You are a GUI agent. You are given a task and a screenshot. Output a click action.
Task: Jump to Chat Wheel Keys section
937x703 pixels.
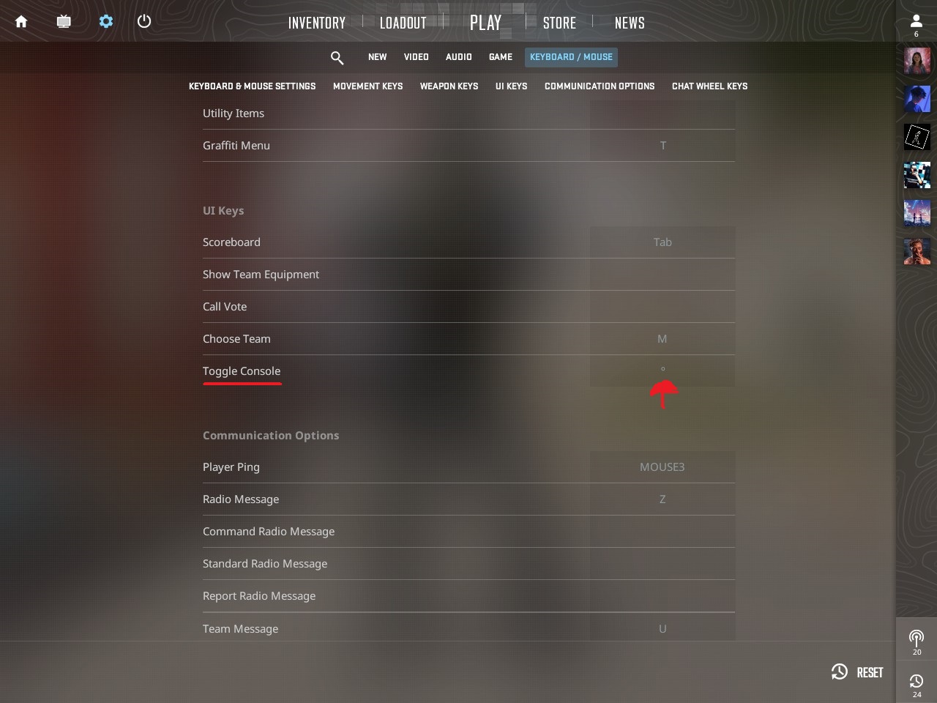[x=709, y=86]
